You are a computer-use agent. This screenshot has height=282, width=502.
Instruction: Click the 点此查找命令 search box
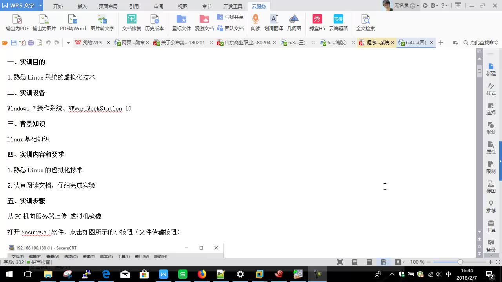[x=481, y=43]
